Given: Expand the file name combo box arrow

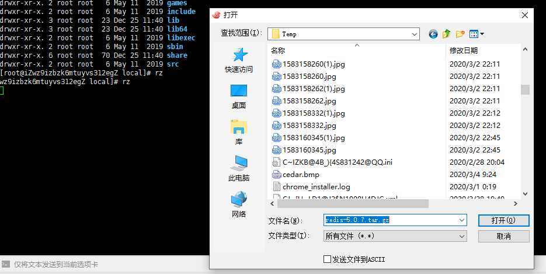Looking at the screenshot, I should tap(462, 220).
